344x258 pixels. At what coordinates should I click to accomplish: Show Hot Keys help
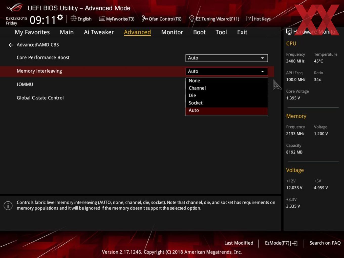(259, 19)
